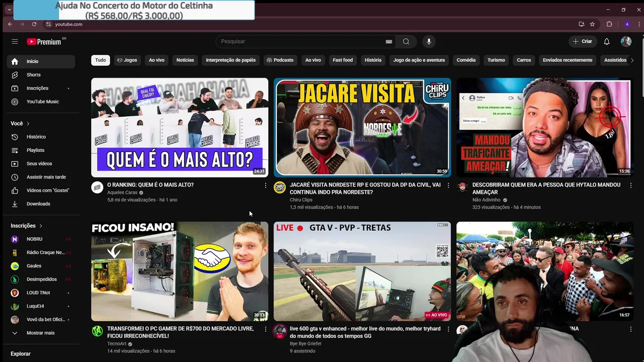Screen dimensions: 644x362
Task: Open options for live 600 gta v
Action: point(448,329)
